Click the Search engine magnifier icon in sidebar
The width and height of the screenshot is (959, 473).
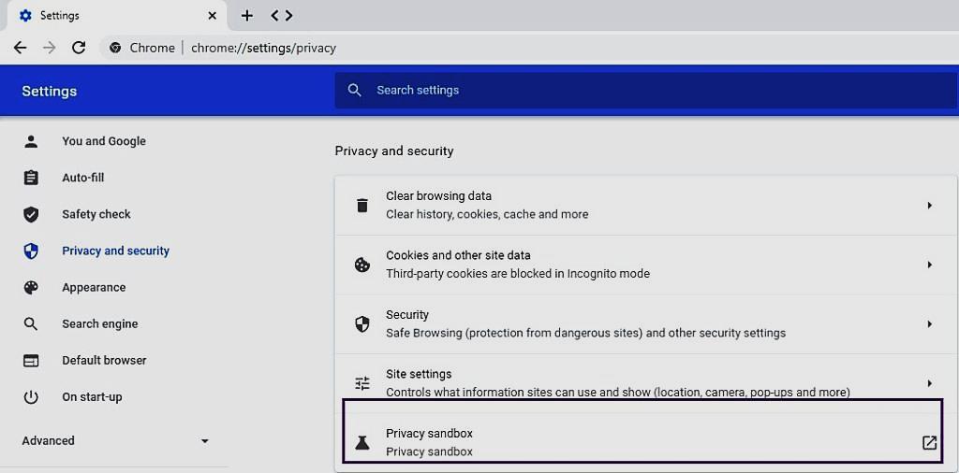coord(31,324)
